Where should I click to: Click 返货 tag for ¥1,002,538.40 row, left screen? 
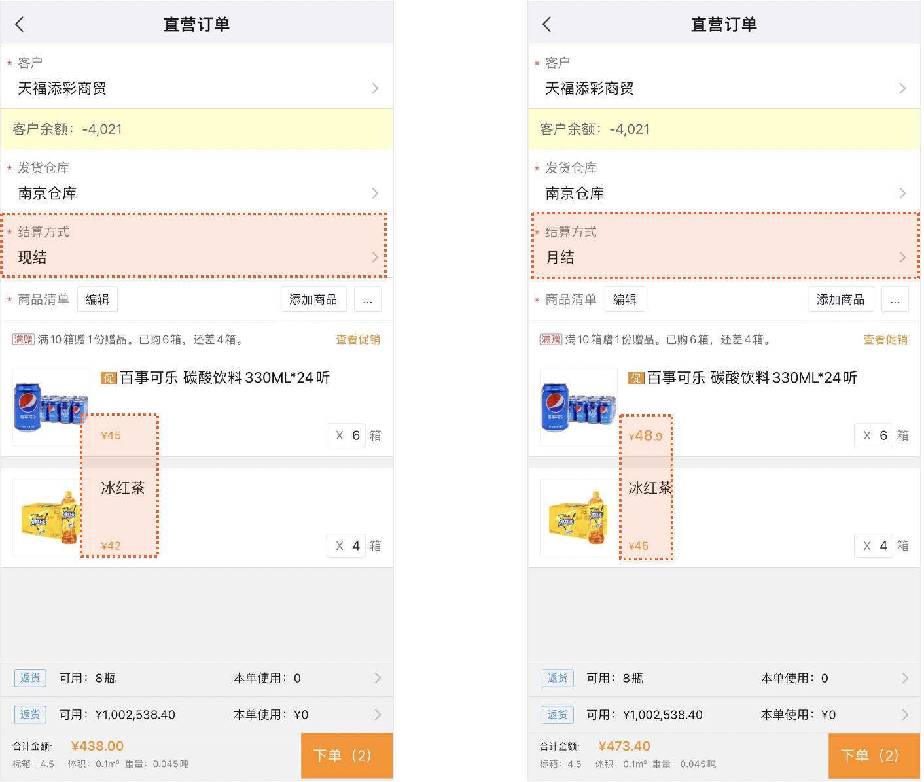point(30,715)
